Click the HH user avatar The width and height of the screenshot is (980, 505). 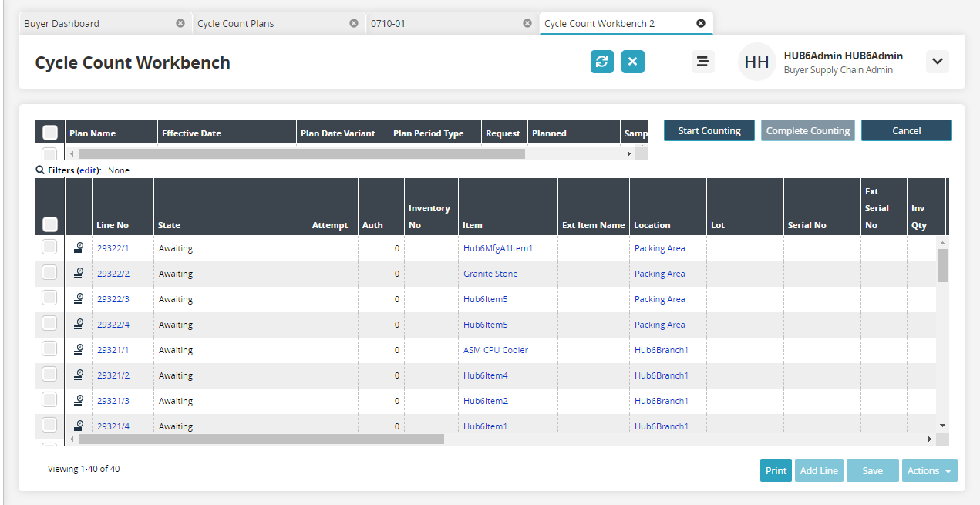tap(756, 62)
